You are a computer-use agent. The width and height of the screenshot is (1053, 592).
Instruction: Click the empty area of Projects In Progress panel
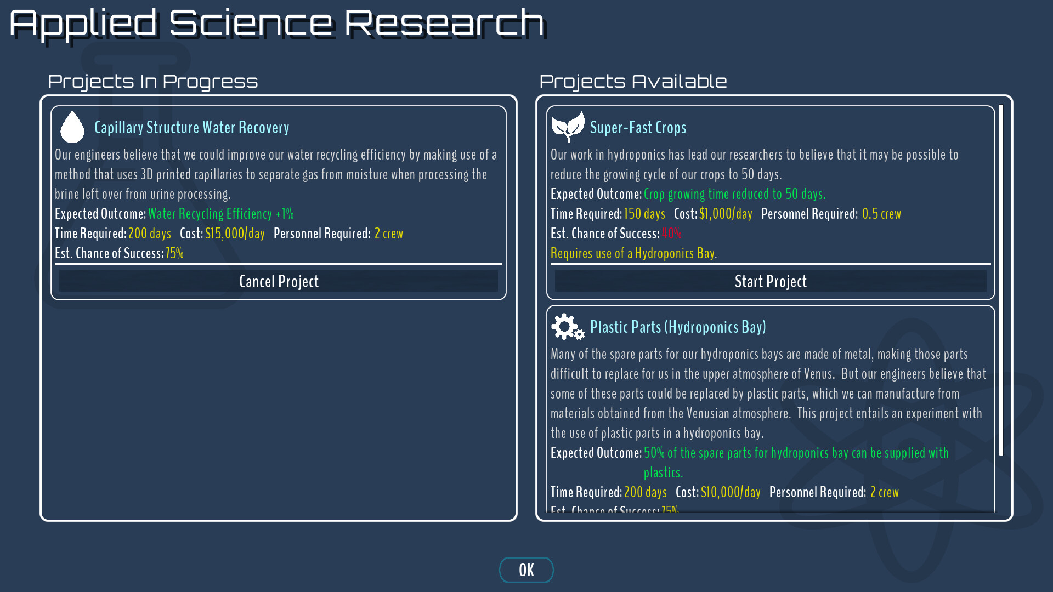click(x=279, y=411)
